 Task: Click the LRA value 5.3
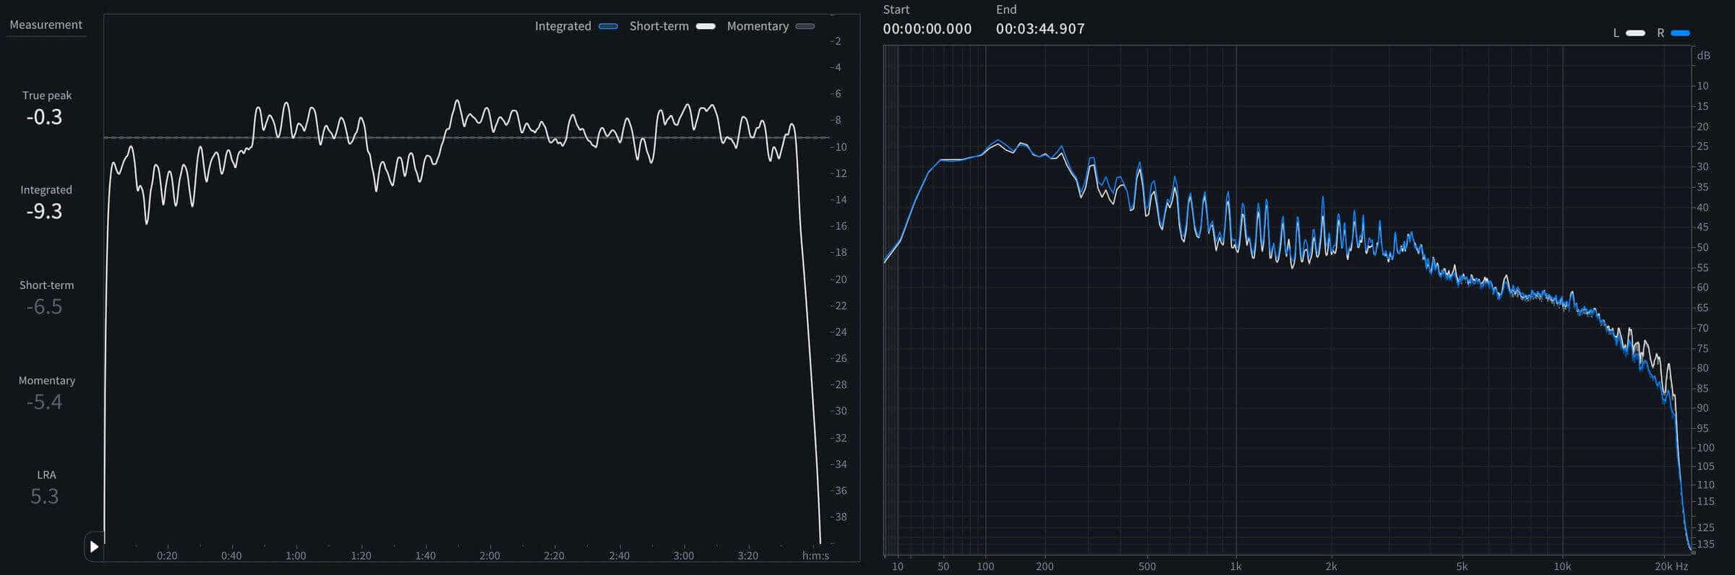tap(44, 497)
